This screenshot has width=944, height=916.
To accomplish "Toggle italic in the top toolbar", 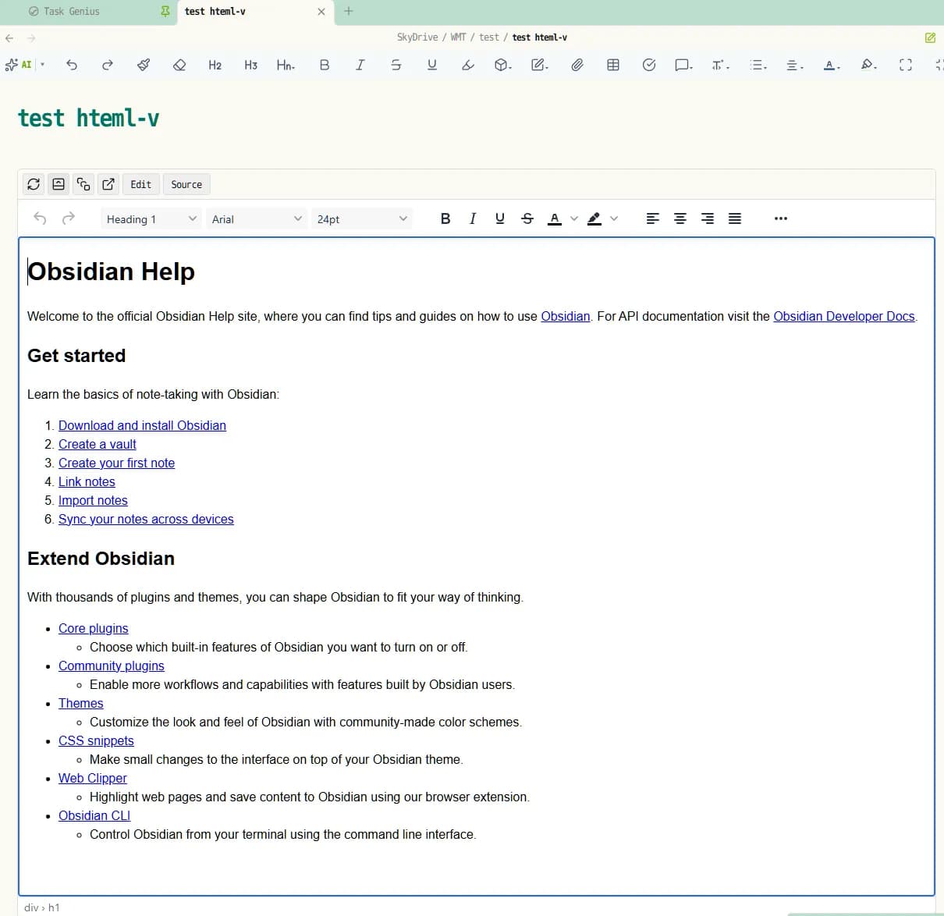I will 360,65.
